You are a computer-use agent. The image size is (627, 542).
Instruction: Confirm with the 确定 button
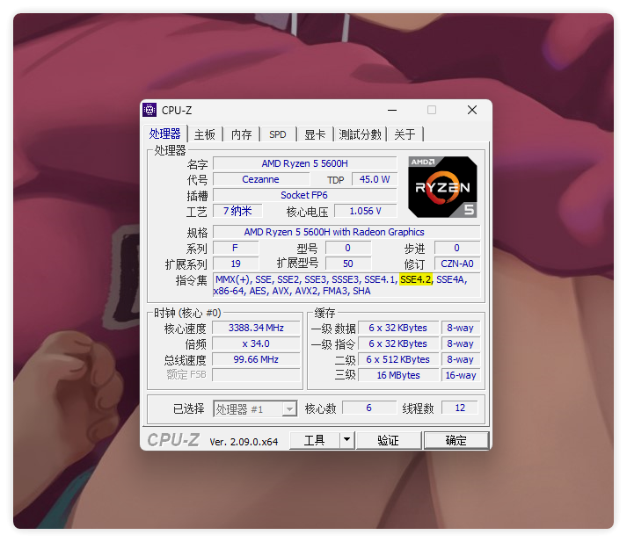tap(456, 440)
